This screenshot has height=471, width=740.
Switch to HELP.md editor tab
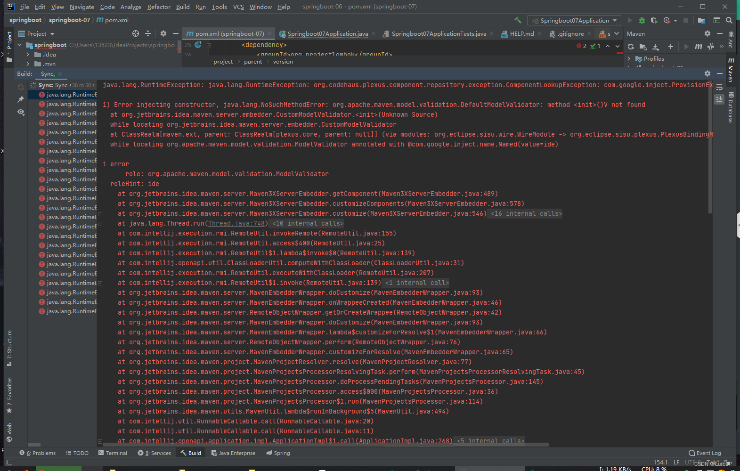pyautogui.click(x=521, y=33)
